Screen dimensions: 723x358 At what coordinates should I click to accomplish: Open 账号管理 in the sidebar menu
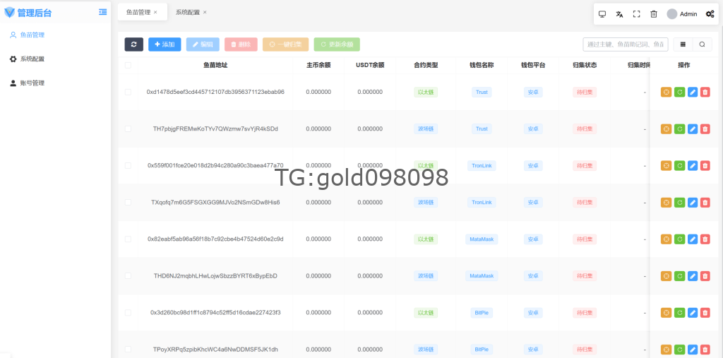[32, 83]
